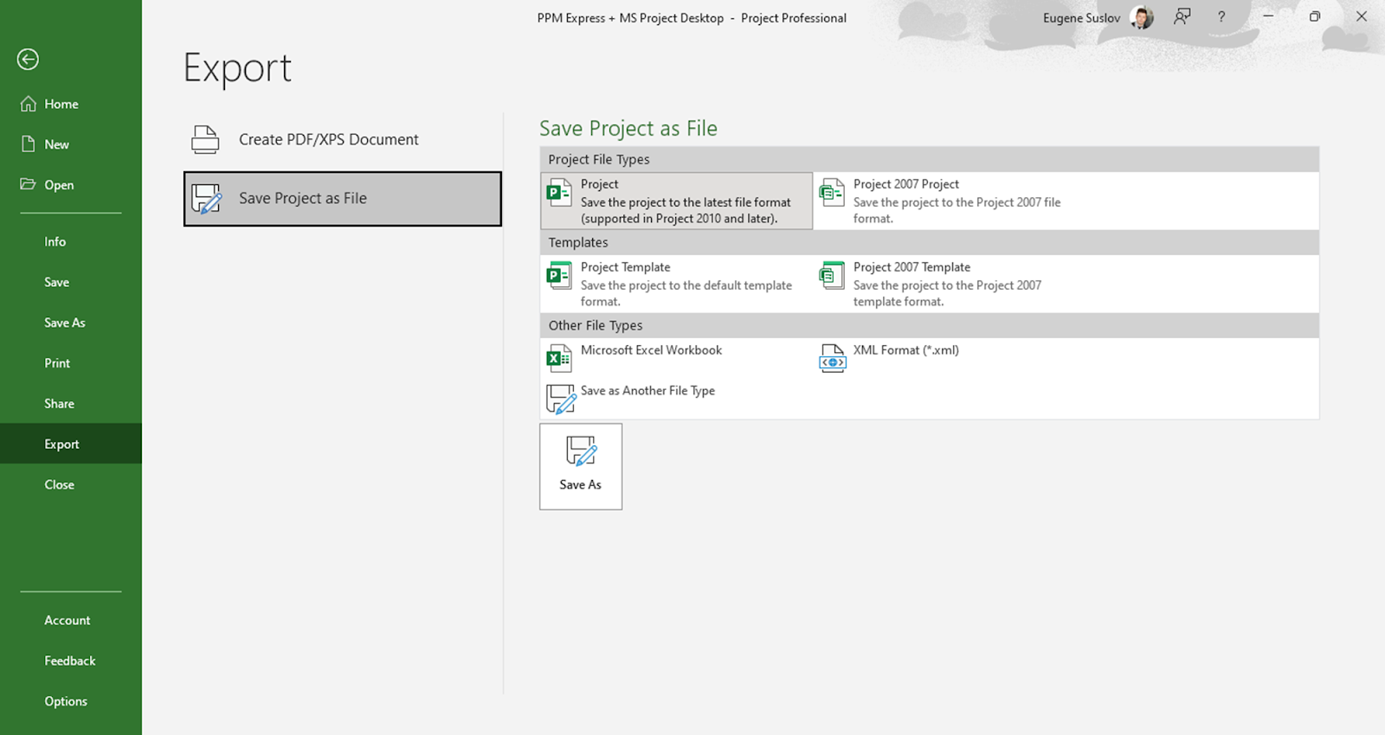Choose XML Format (*.xml) label
1385x735 pixels.
[905, 350]
